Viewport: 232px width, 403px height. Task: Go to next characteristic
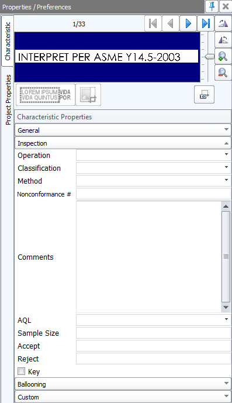(x=188, y=23)
